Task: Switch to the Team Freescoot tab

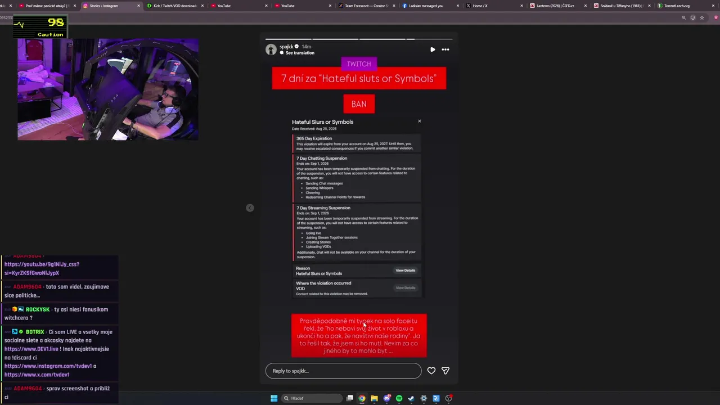Action: pyautogui.click(x=366, y=6)
